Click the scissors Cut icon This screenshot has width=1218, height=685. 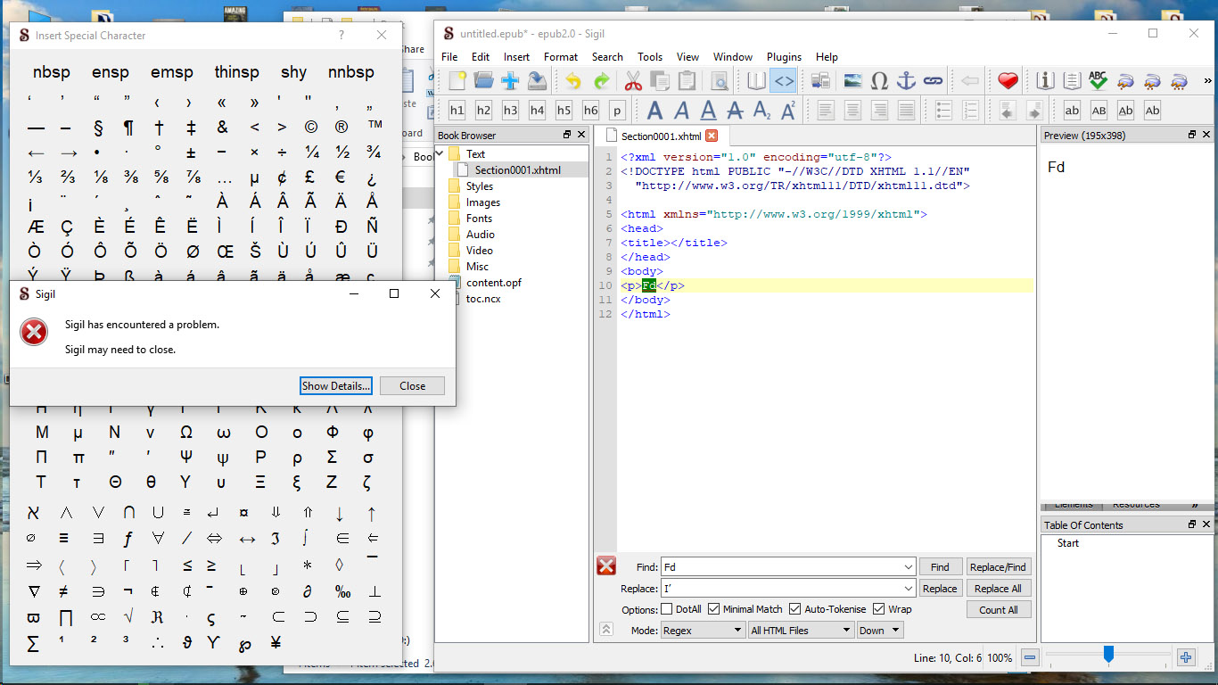click(633, 81)
